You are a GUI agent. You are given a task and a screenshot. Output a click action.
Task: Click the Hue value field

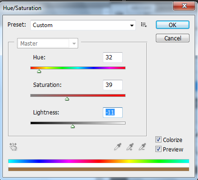(x=113, y=57)
